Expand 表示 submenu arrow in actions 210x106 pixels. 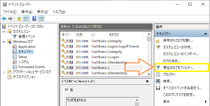[x=206, y=102]
